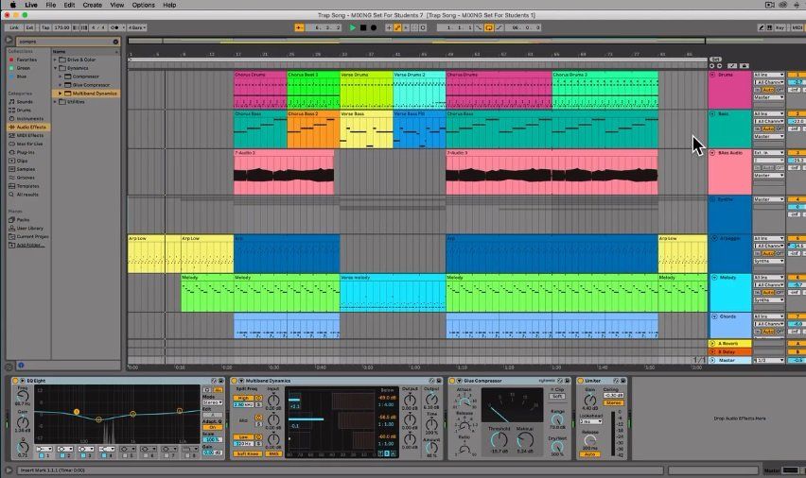Click the Tap tempo button
Screen dimensions: 806x478
tap(44, 28)
